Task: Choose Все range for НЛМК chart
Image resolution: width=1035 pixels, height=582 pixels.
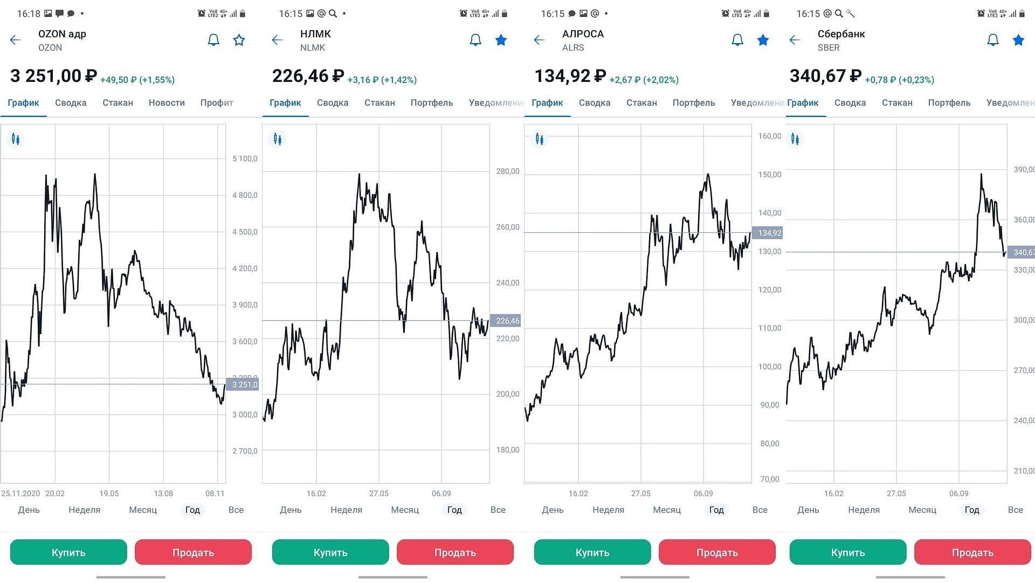Action: pyautogui.click(x=498, y=510)
